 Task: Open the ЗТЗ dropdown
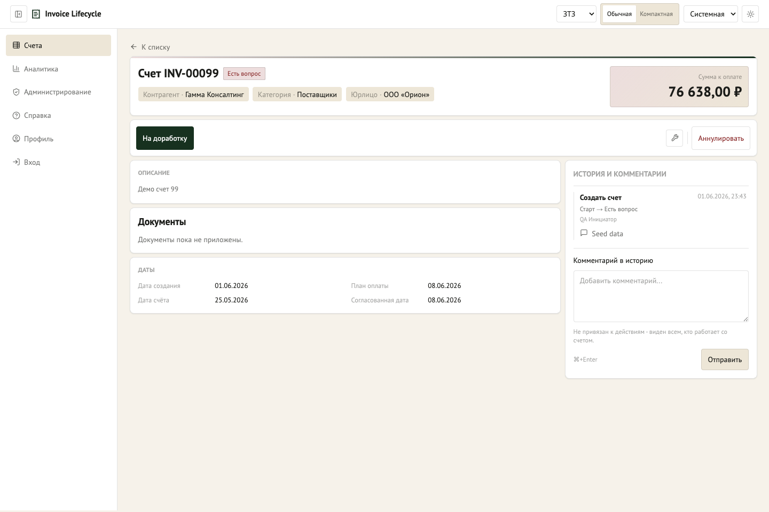pyautogui.click(x=576, y=14)
